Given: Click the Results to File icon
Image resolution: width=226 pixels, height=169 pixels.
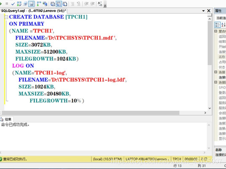Looking at the screenshot, I should 65,4.
